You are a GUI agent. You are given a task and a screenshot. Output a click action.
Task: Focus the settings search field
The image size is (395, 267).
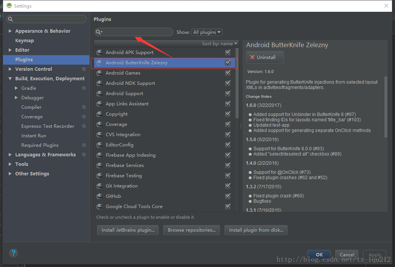pyautogui.click(x=46, y=19)
